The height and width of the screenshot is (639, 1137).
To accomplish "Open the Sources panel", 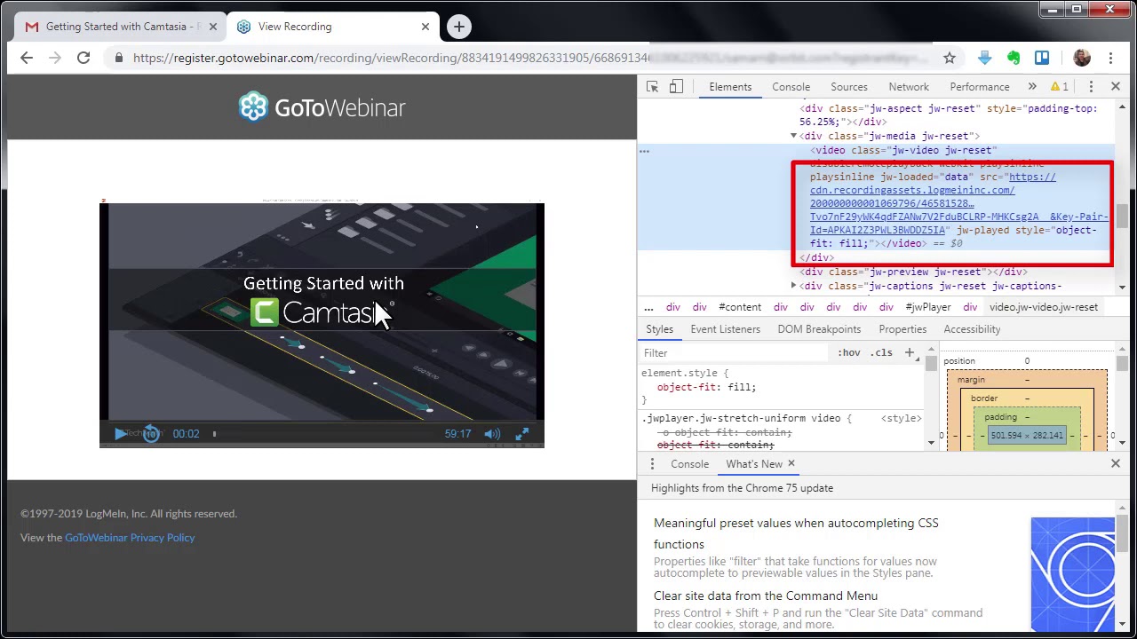I will point(849,87).
